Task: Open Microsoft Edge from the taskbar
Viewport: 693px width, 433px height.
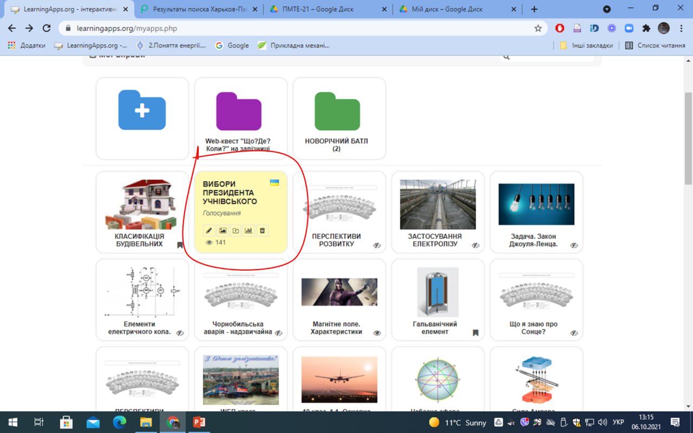Action: coord(120,422)
